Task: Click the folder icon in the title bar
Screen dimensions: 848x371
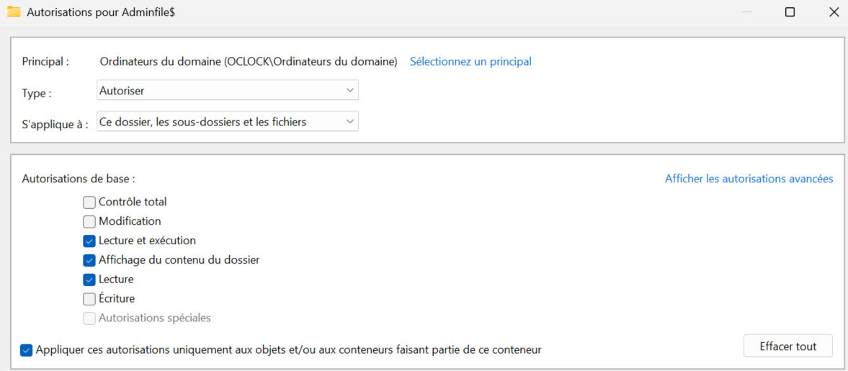Action: click(x=13, y=12)
